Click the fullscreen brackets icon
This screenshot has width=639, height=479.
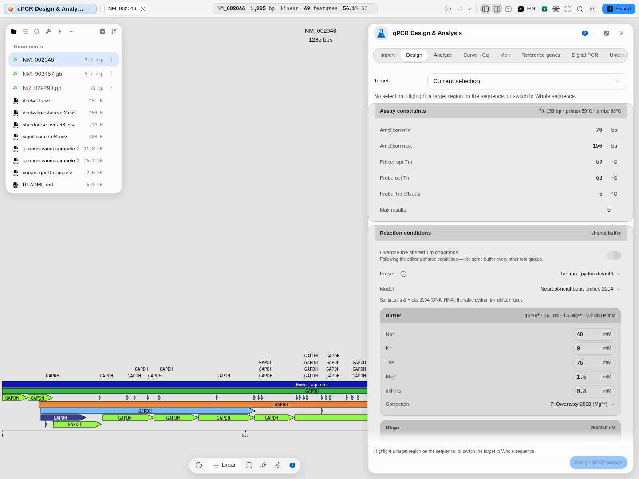coord(568,9)
